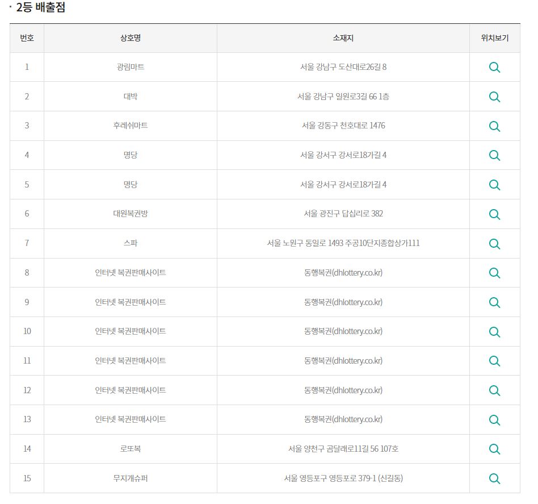
Task: Click magnifier icon in row number 8
Action: pyautogui.click(x=494, y=273)
